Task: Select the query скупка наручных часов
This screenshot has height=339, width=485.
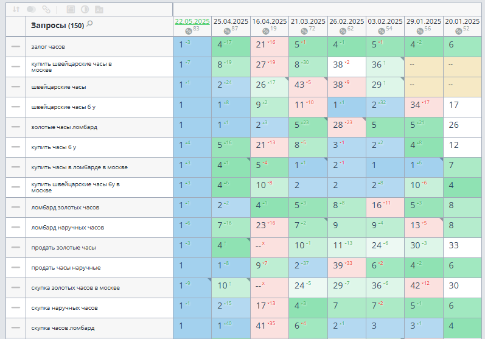Action: 65,308
